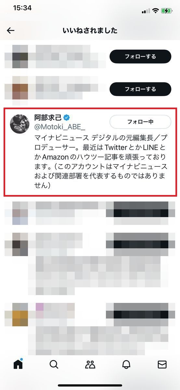
Task: Follow the first user with フォローする
Action: tap(140, 57)
